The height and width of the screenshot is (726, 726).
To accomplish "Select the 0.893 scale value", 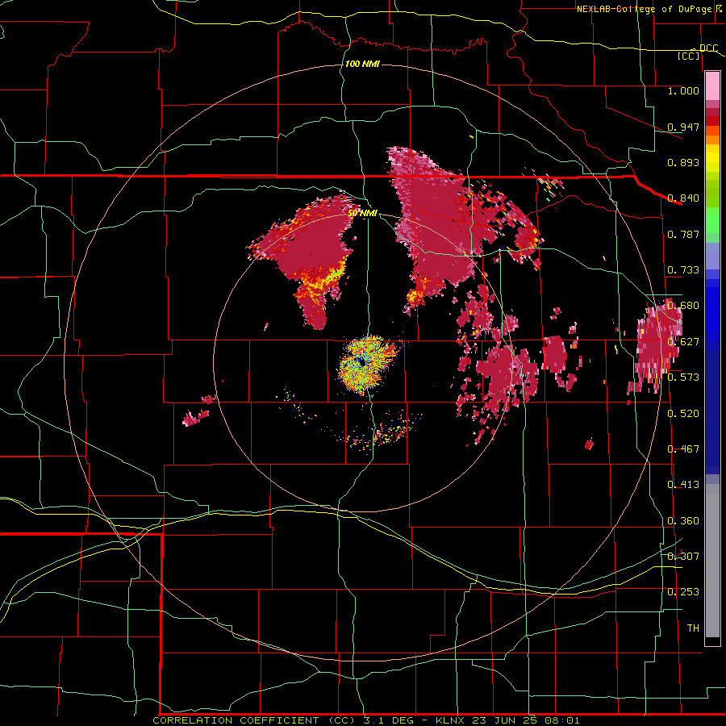I will [683, 162].
